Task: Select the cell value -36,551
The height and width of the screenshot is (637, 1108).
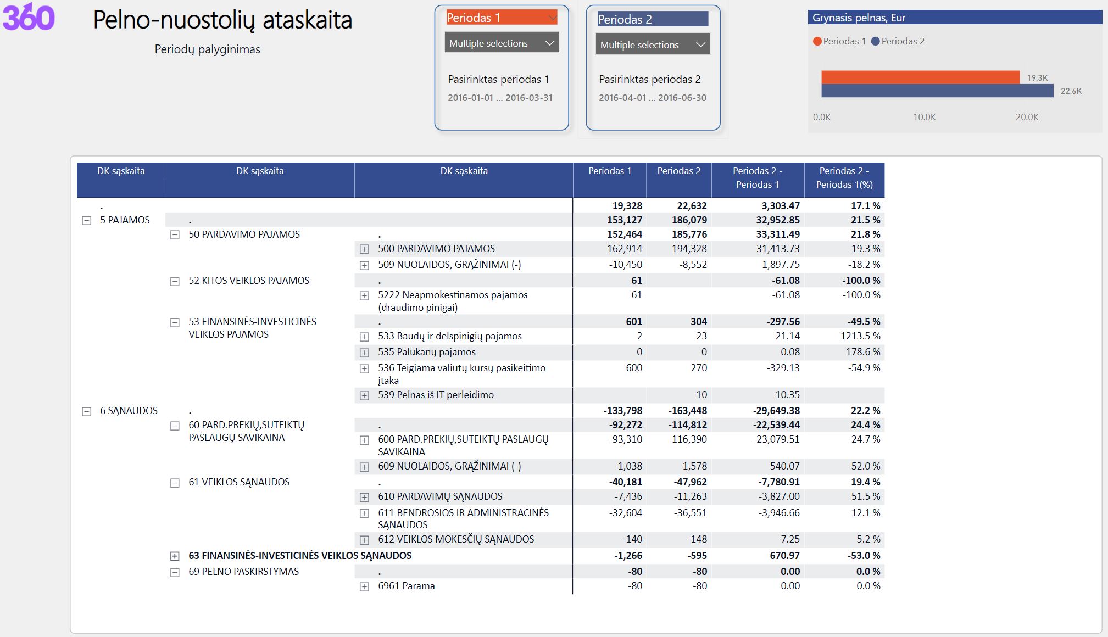Action: pyautogui.click(x=689, y=513)
